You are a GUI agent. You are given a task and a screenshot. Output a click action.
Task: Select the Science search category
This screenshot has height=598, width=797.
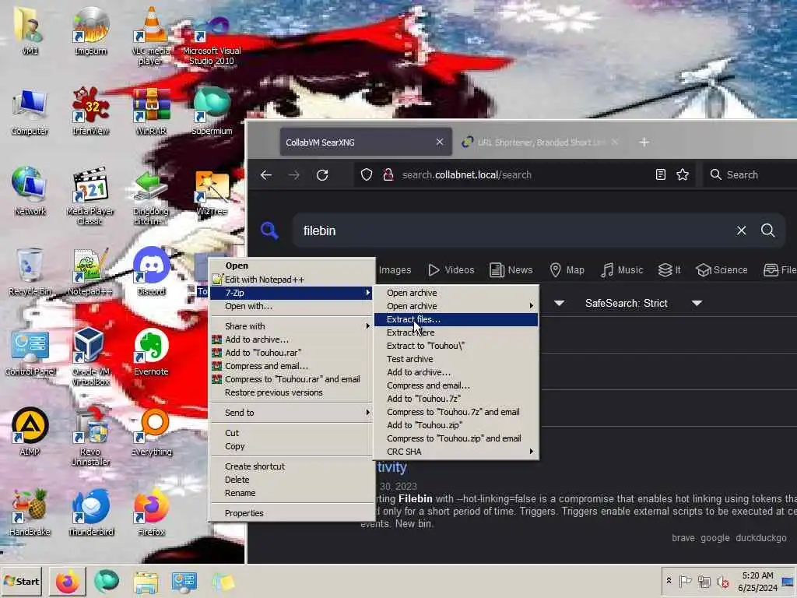pos(722,270)
